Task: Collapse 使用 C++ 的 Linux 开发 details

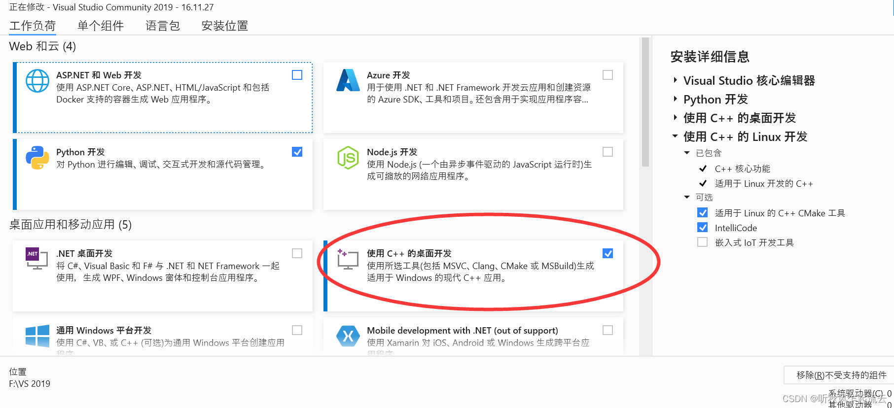Action: 676,136
